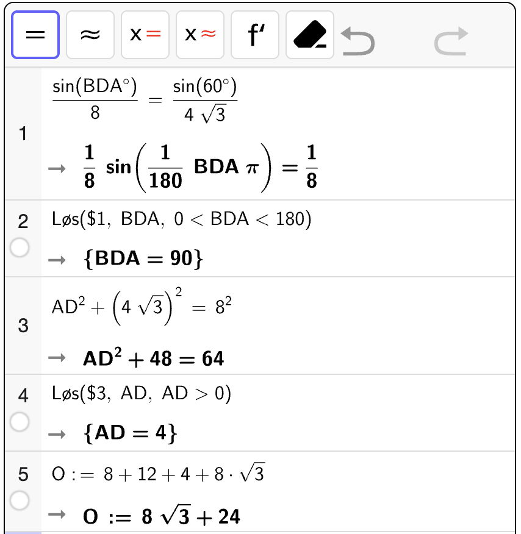Select row 3 header number

click(x=23, y=326)
